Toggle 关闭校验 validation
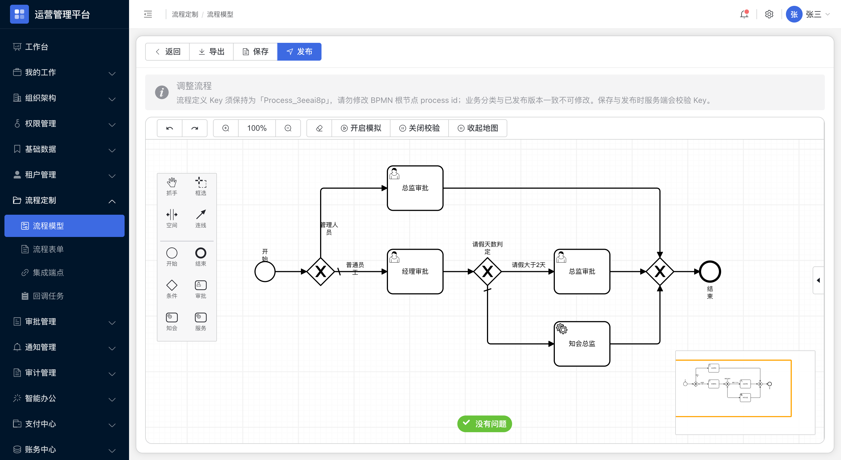Image resolution: width=841 pixels, height=460 pixels. pyautogui.click(x=419, y=128)
